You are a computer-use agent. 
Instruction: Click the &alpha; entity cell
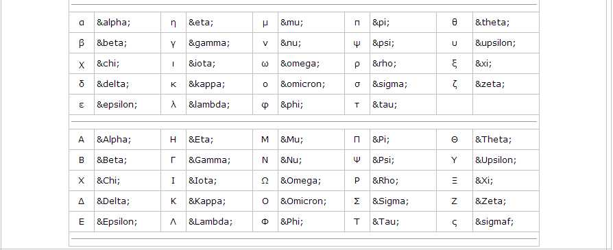click(127, 23)
